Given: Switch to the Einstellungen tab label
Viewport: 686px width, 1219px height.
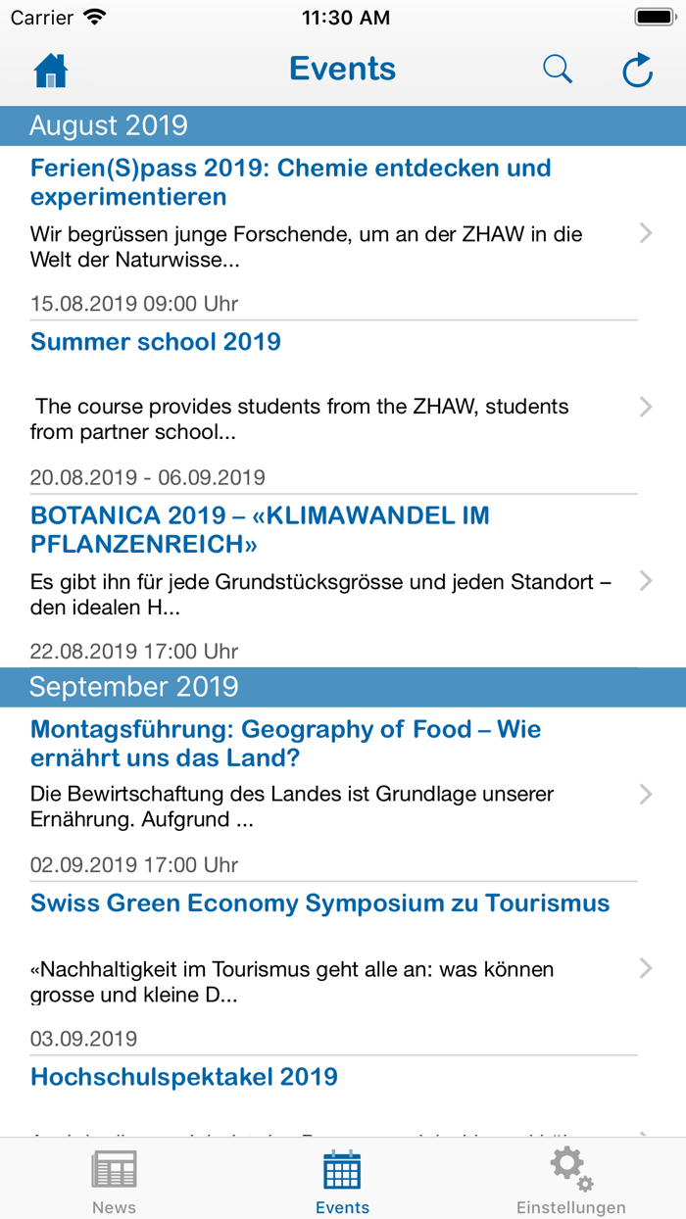Looking at the screenshot, I should pos(571,1207).
